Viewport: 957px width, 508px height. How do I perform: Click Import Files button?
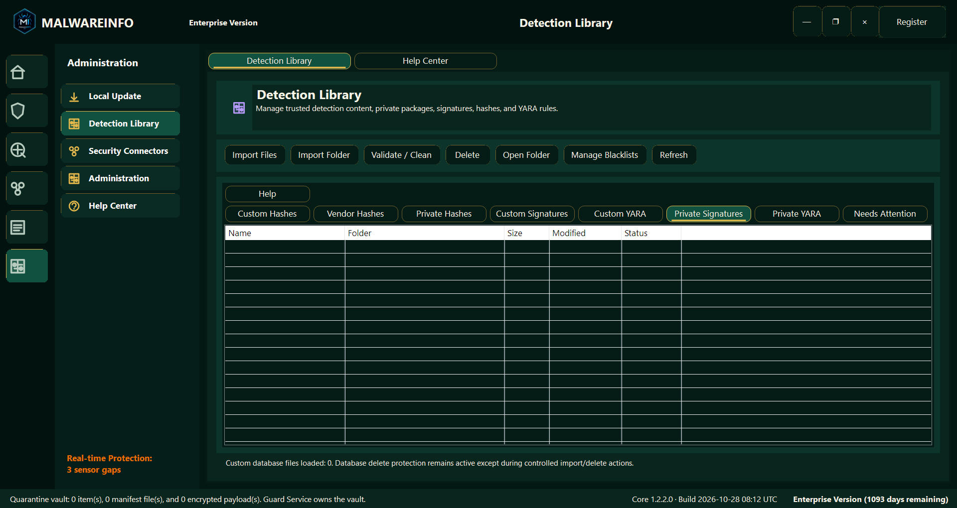[255, 155]
